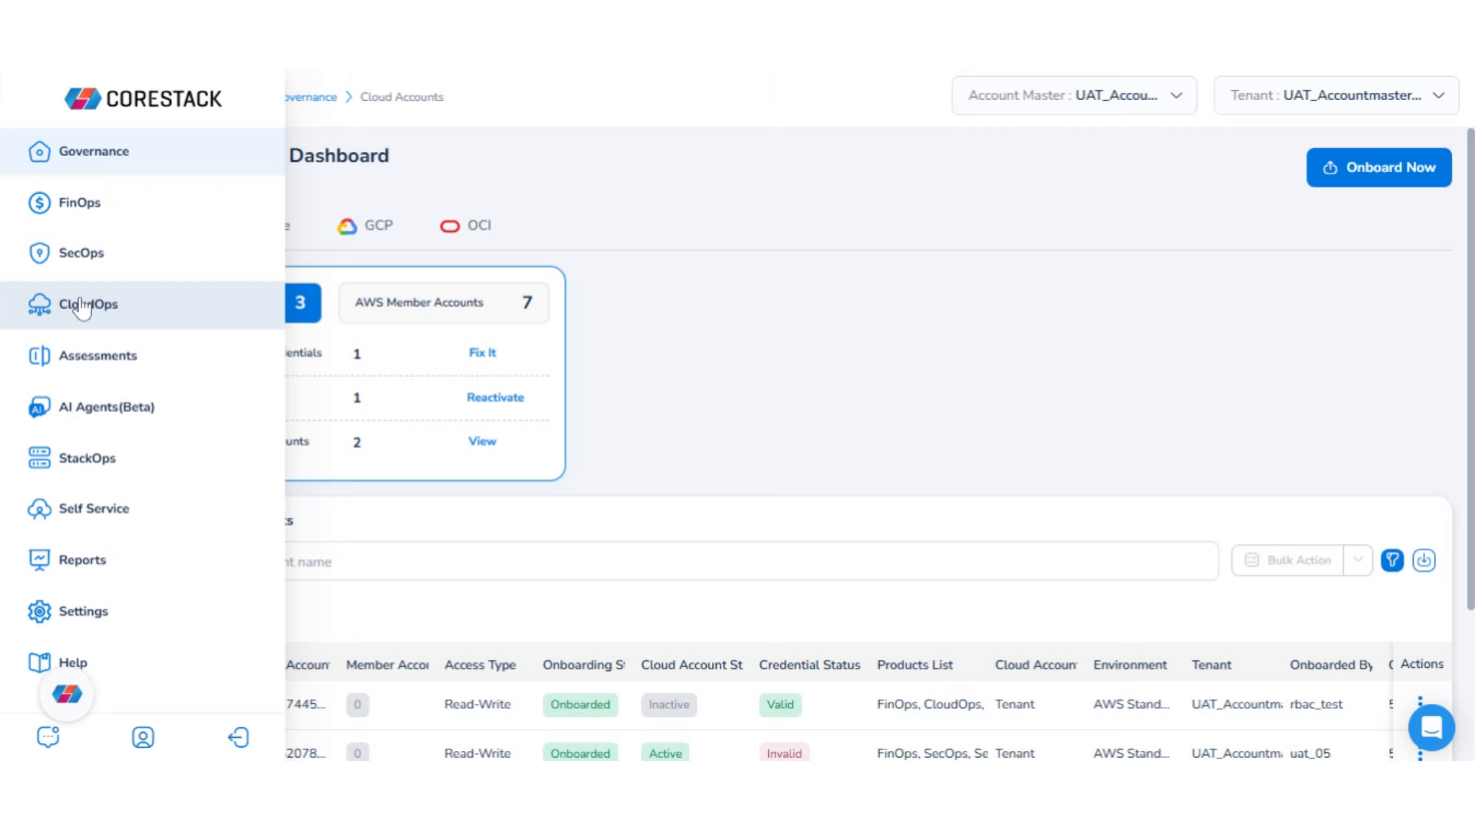Open the Governance menu item
1475x830 pixels.
pyautogui.click(x=142, y=151)
